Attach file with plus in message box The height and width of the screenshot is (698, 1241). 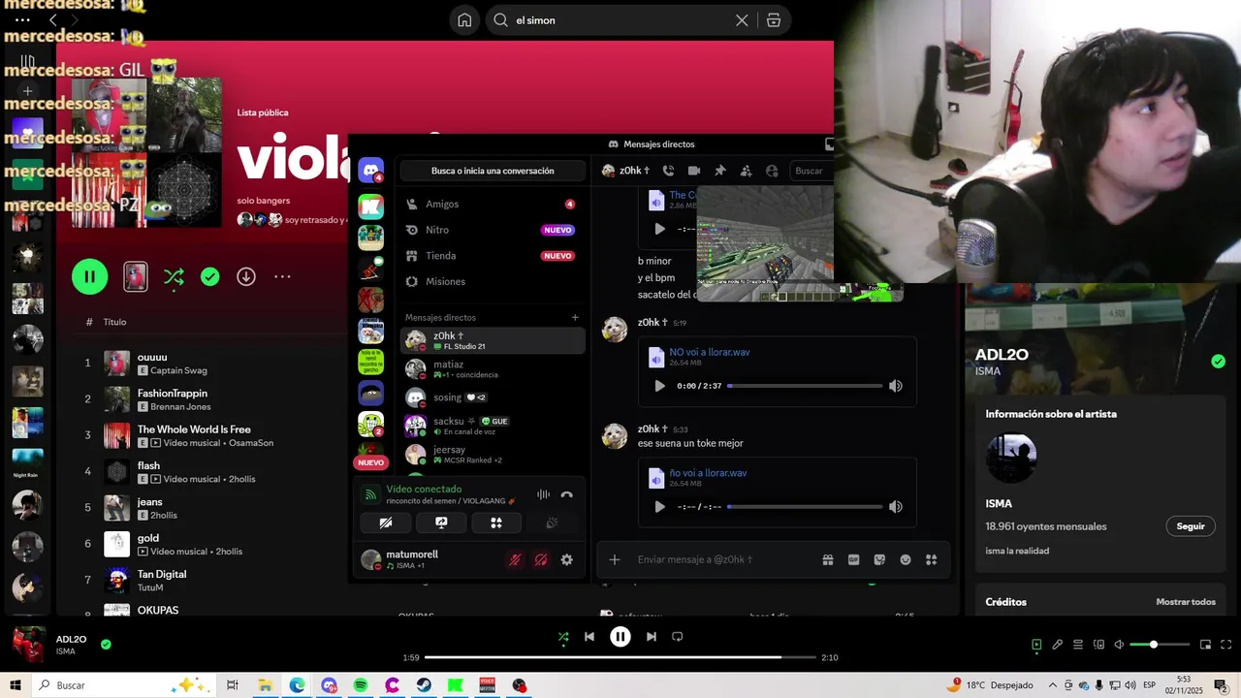[x=614, y=559]
